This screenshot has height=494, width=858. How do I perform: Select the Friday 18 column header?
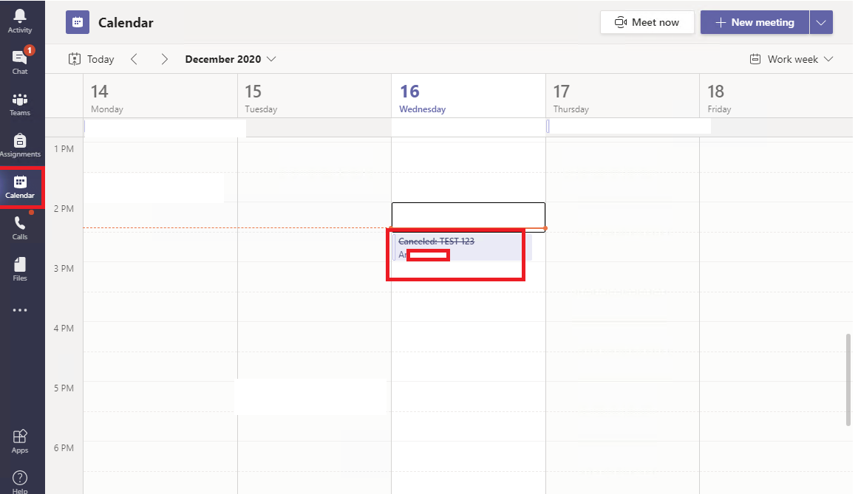(x=776, y=96)
